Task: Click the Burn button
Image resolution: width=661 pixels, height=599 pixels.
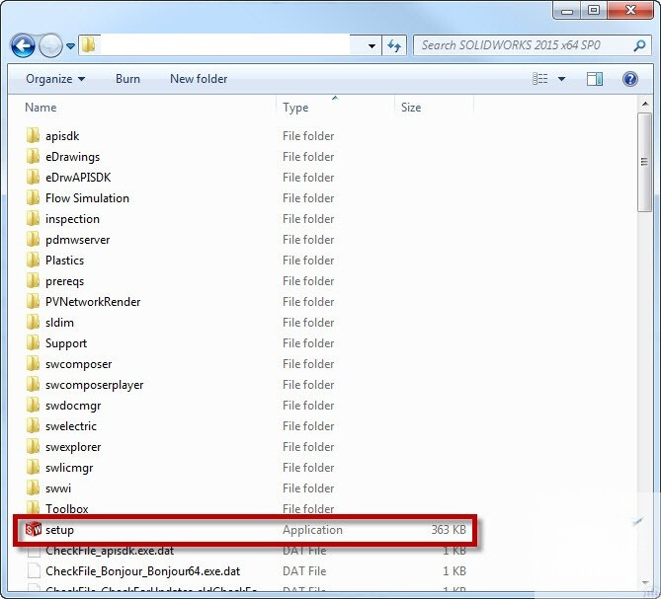Action: click(x=127, y=79)
